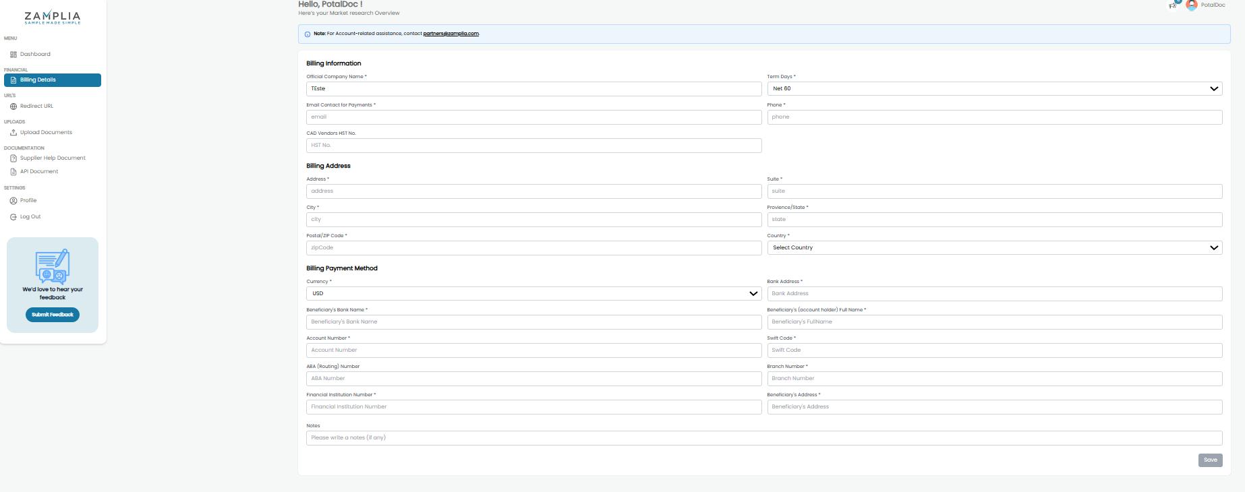
Task: Click the Redirect URL globe icon
Action: click(13, 106)
